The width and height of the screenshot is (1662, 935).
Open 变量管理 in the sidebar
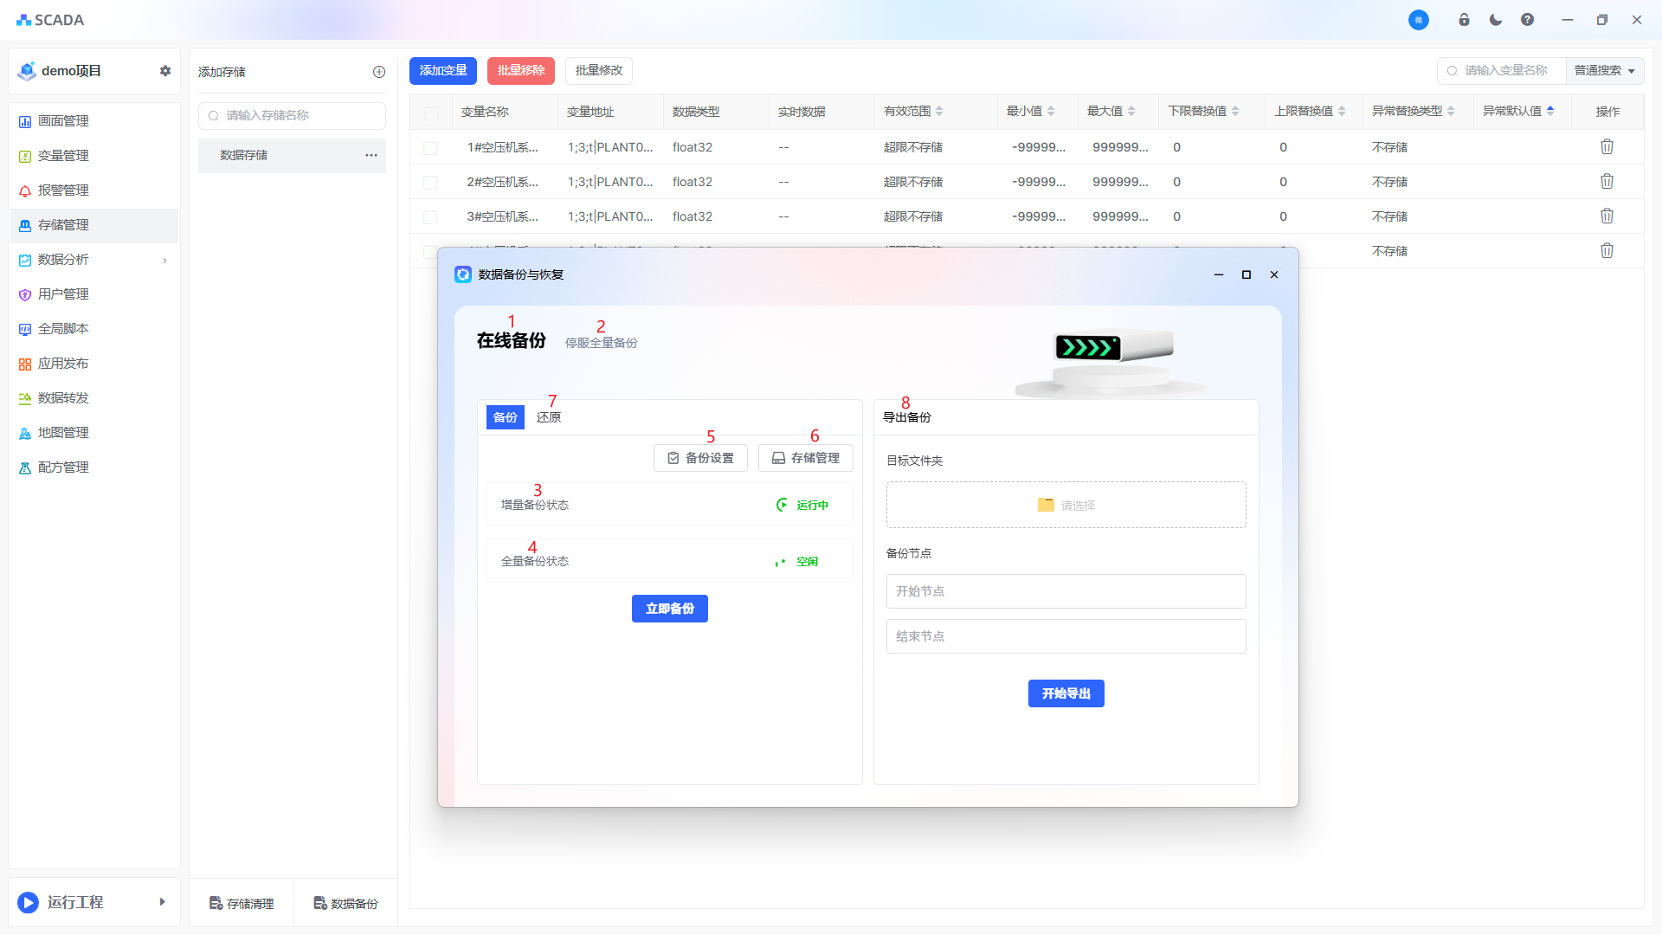click(x=63, y=156)
